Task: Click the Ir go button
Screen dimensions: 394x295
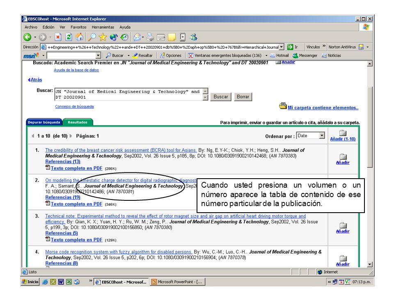Action: (x=293, y=47)
